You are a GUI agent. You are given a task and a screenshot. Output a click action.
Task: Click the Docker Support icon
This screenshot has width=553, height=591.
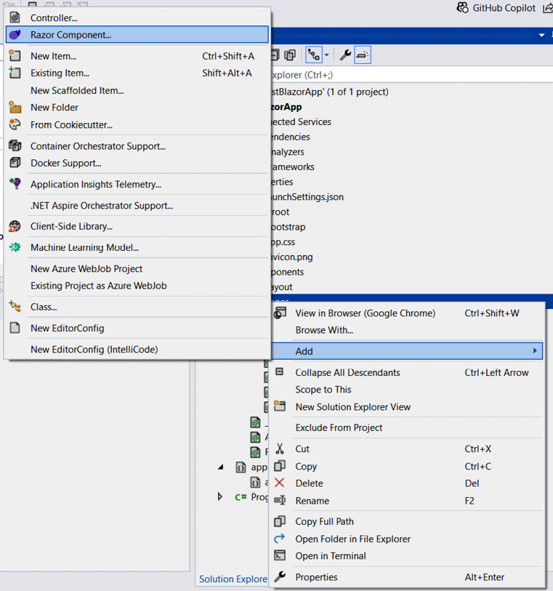(15, 163)
